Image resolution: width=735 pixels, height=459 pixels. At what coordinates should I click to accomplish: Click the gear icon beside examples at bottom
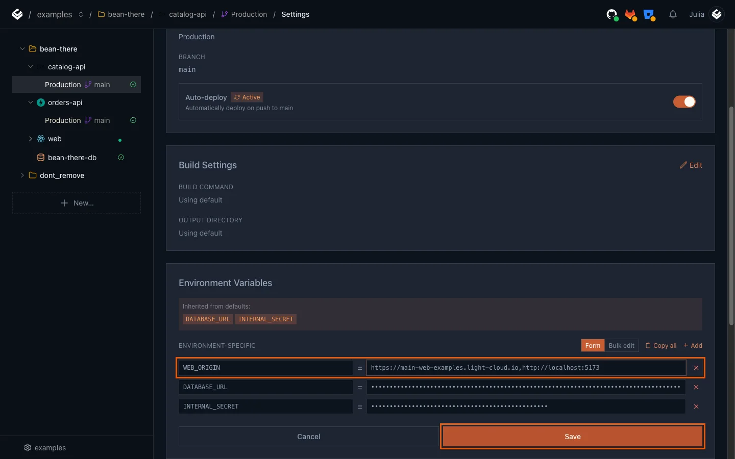pos(28,448)
